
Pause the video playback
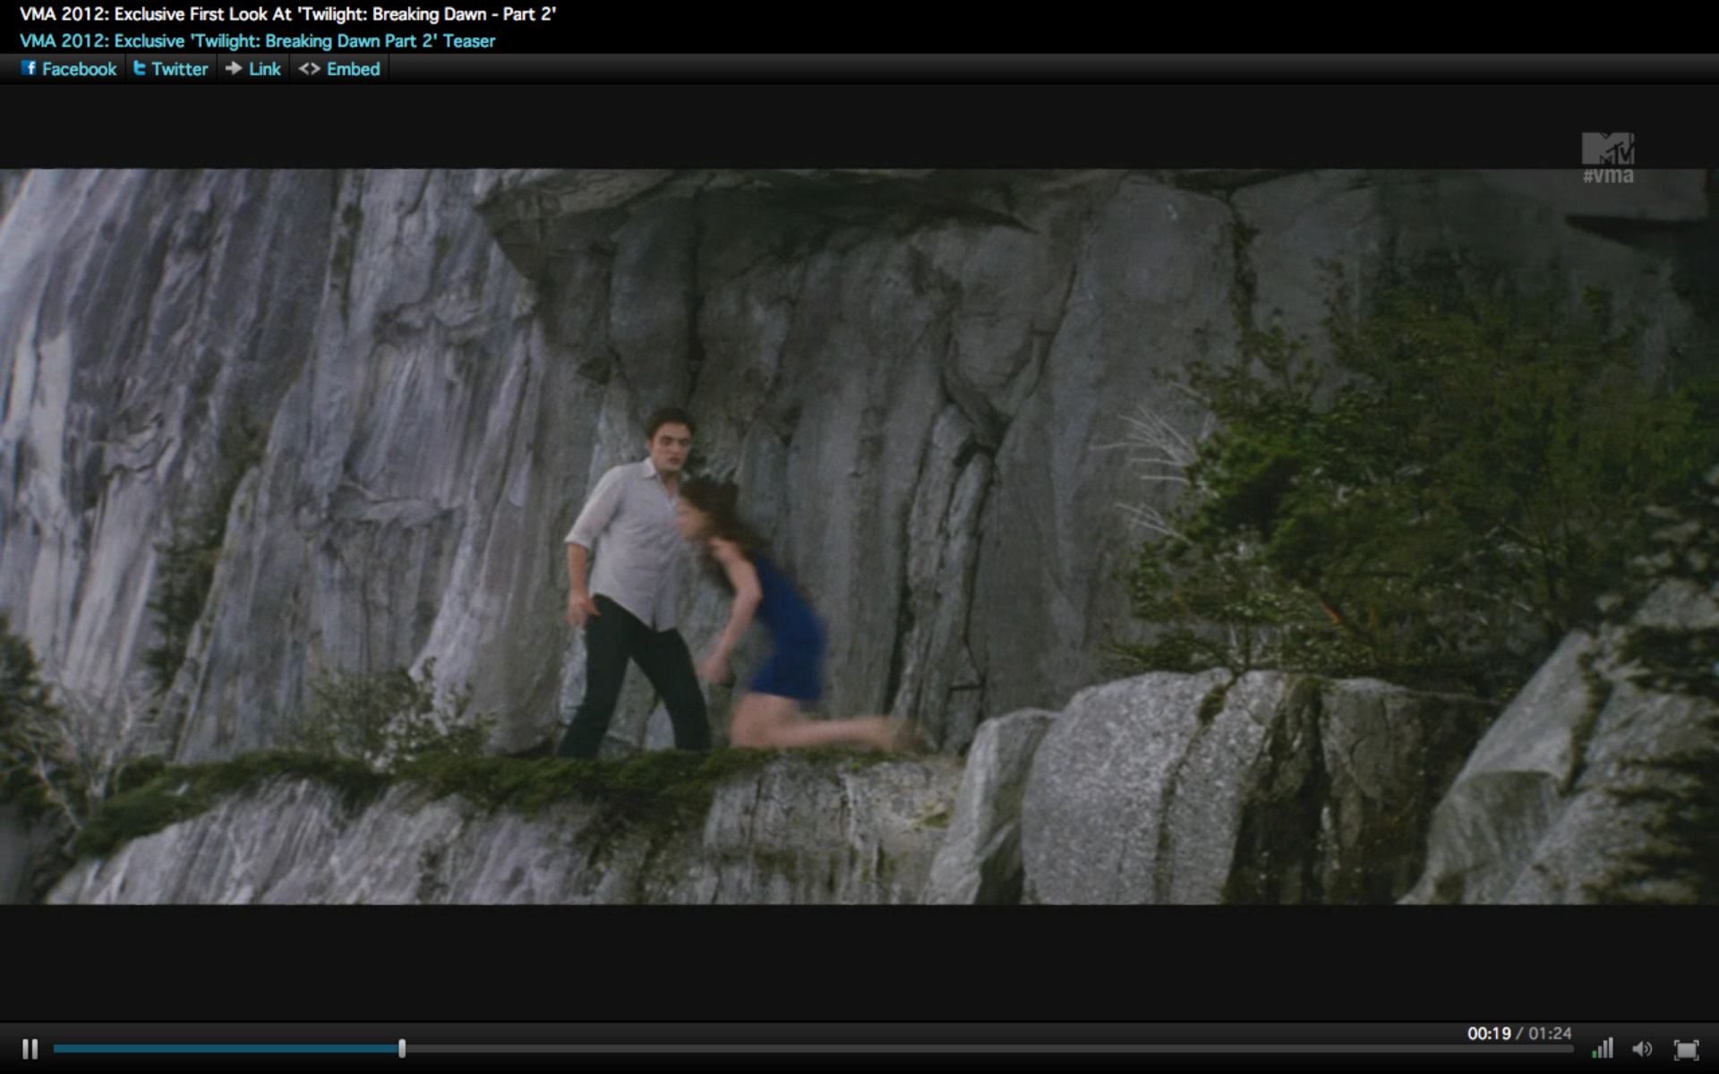tap(30, 1048)
